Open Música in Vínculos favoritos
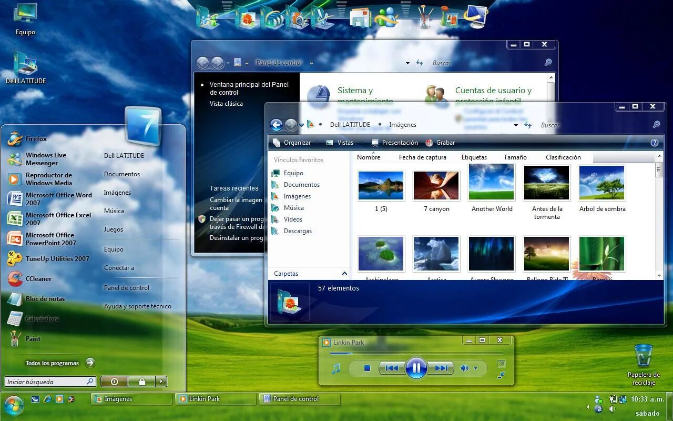Image resolution: width=673 pixels, height=421 pixels. 288,208
